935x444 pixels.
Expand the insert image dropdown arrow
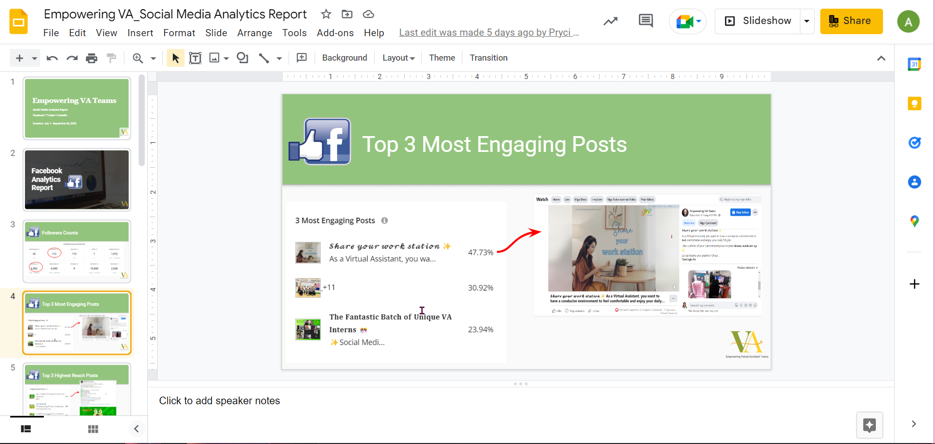point(226,58)
